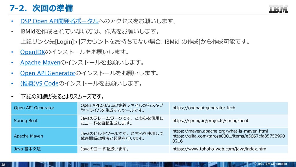Select the Apache Maven table cell
The height and width of the screenshot is (167, 296).
tap(44, 136)
